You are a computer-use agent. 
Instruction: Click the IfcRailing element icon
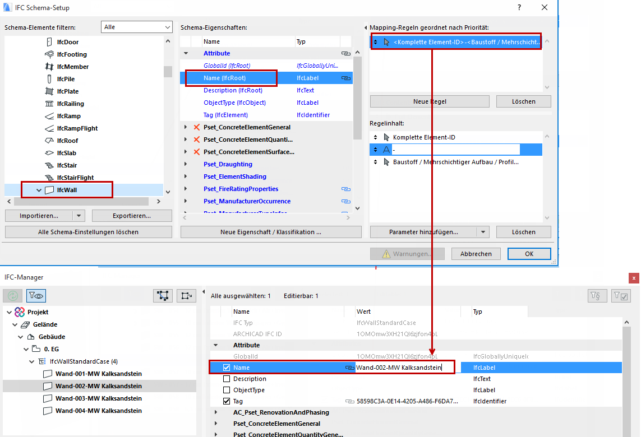click(x=49, y=103)
